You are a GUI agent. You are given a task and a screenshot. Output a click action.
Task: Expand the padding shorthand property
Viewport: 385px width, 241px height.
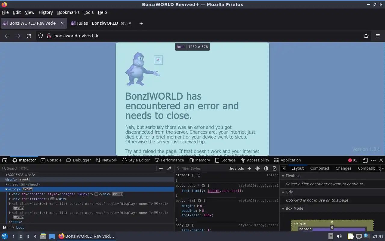pyautogui.click(x=201, y=211)
